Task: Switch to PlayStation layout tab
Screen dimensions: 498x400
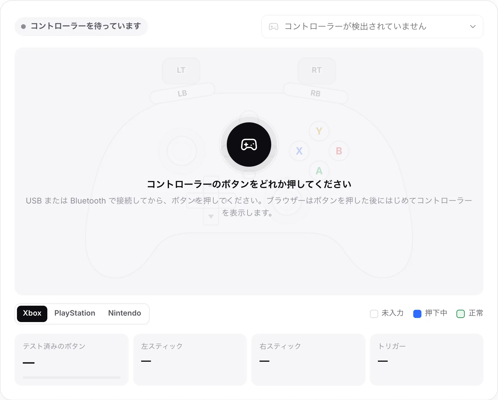Action: (x=75, y=314)
